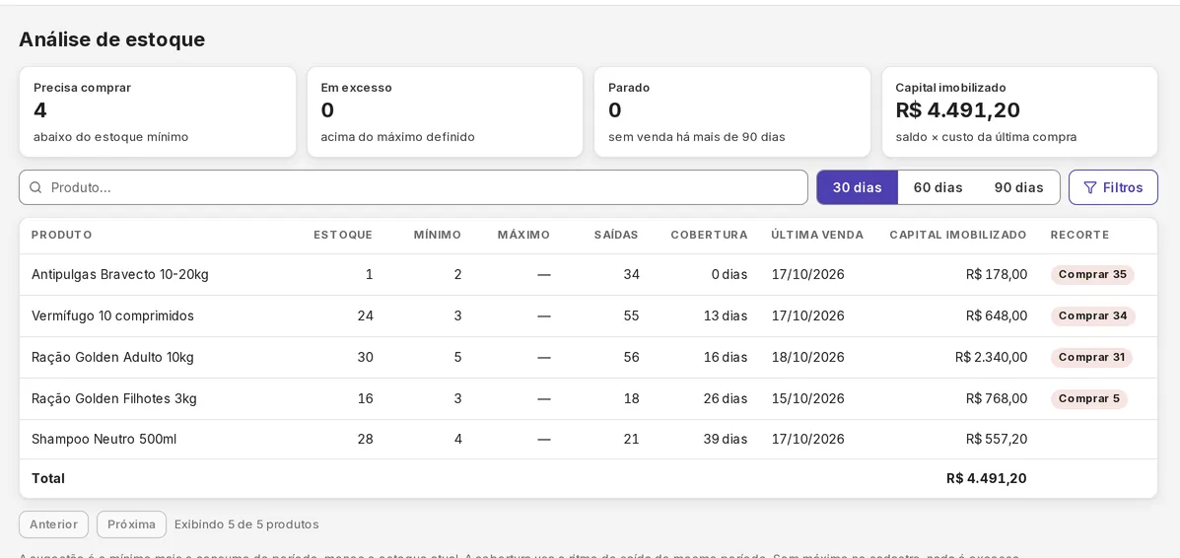Select the Shampoo Neutro 500ml row
The width and height of the screenshot is (1180, 558).
[x=589, y=439]
